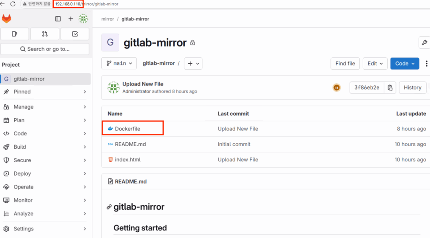Select gitlab-mirror project in sidebar
This screenshot has width=430, height=238.
45,79
